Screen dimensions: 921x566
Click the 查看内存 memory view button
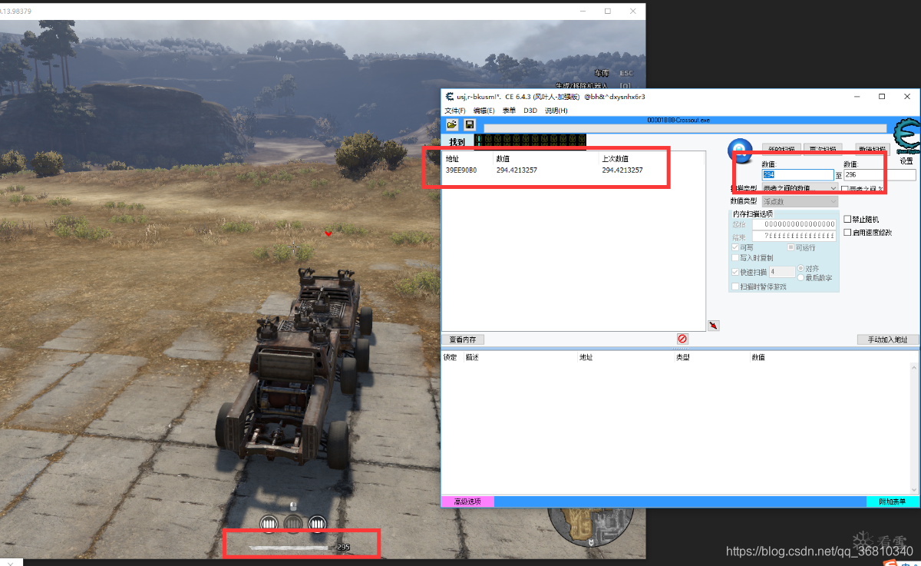464,339
